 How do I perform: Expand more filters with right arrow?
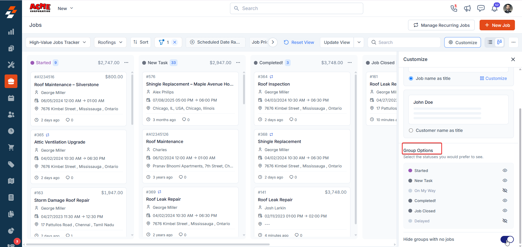click(x=273, y=42)
